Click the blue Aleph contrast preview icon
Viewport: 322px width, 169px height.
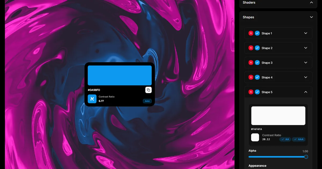tap(92, 99)
